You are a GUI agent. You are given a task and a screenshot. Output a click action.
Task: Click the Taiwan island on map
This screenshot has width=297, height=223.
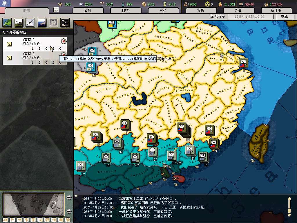point(260,143)
